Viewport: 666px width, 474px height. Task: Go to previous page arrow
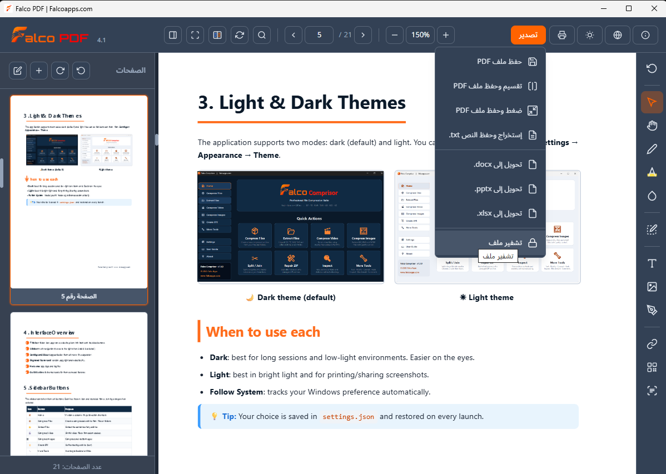[294, 35]
